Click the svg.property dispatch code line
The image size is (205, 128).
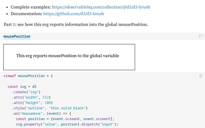click(x=67, y=124)
